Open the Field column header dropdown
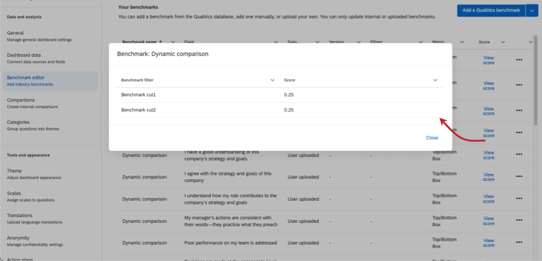The image size is (542, 261). pyautogui.click(x=276, y=42)
